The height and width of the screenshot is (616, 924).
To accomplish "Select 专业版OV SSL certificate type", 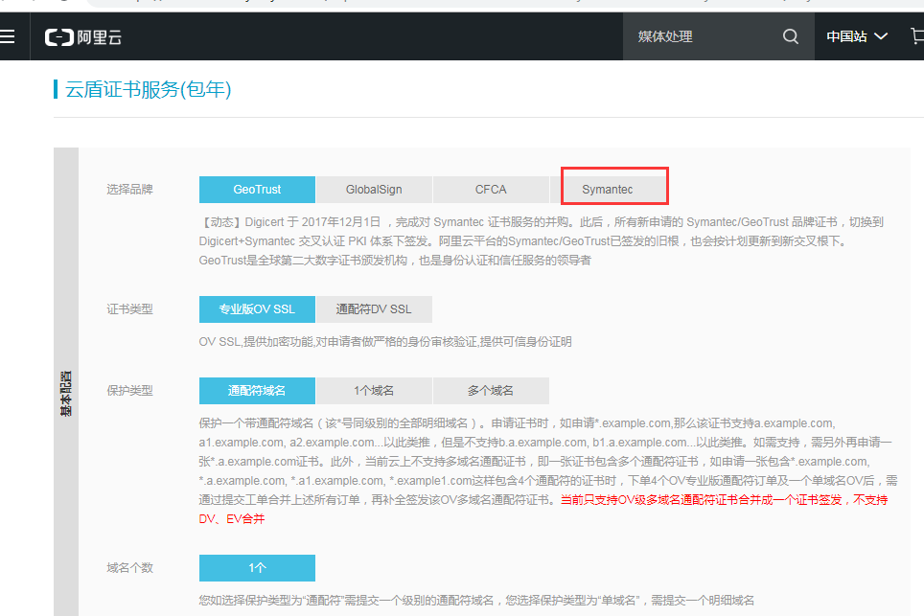I will point(257,309).
